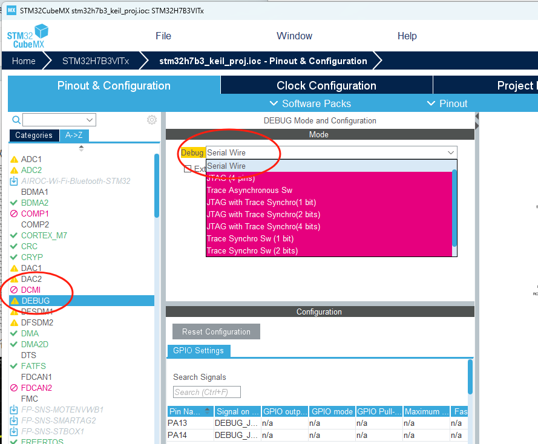Image resolution: width=538 pixels, height=444 pixels.
Task: Collapse panel with the left-pointing splitter arrow
Action: [477, 117]
